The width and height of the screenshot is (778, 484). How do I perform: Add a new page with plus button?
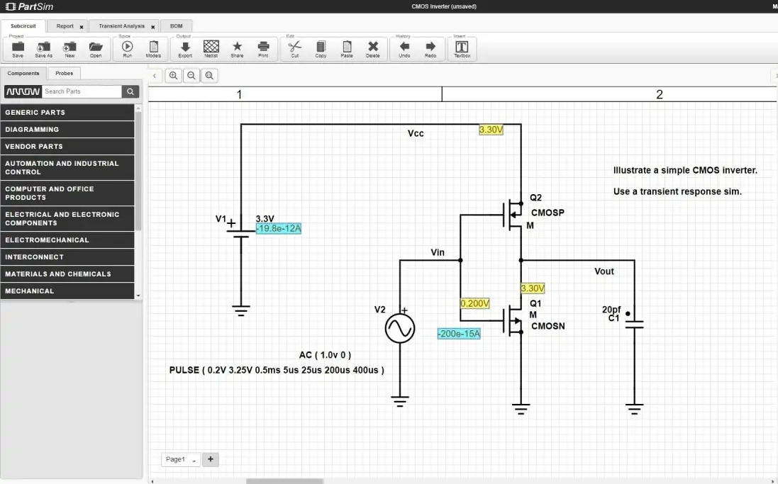pos(210,459)
